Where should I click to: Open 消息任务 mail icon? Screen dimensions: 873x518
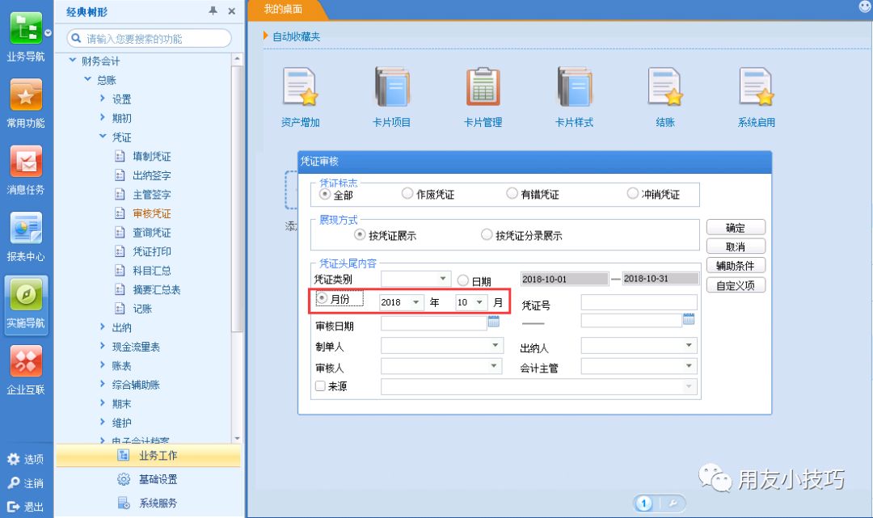coord(26,162)
